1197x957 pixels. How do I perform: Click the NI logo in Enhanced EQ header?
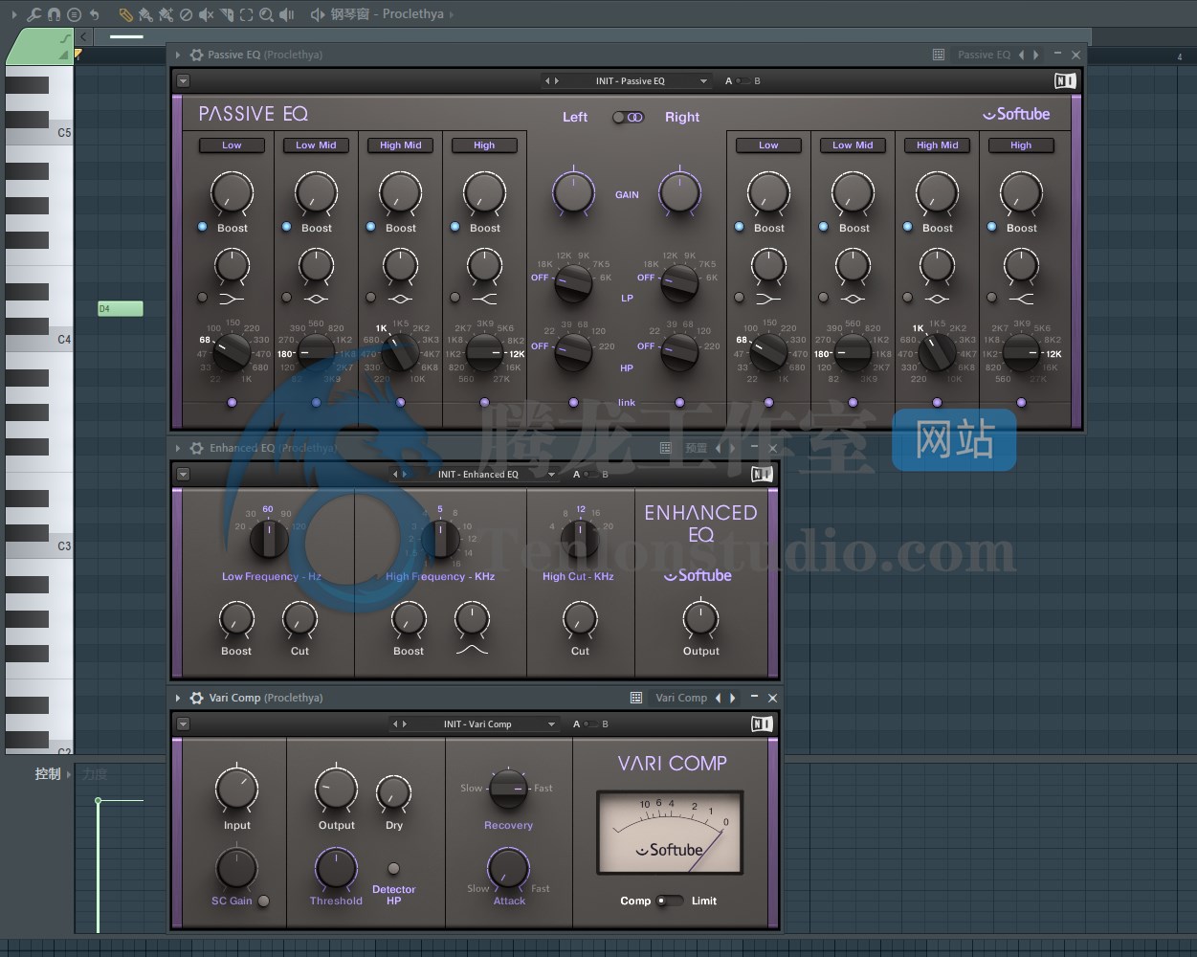762,475
